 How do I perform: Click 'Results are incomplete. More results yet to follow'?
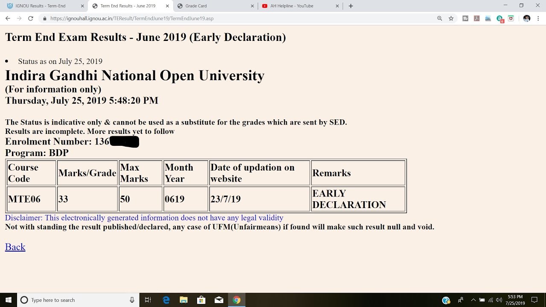coord(90,131)
